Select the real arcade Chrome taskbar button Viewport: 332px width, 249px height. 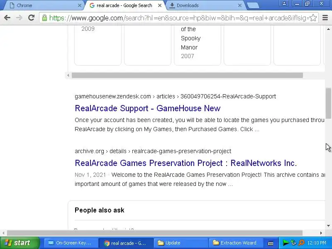coord(126,243)
